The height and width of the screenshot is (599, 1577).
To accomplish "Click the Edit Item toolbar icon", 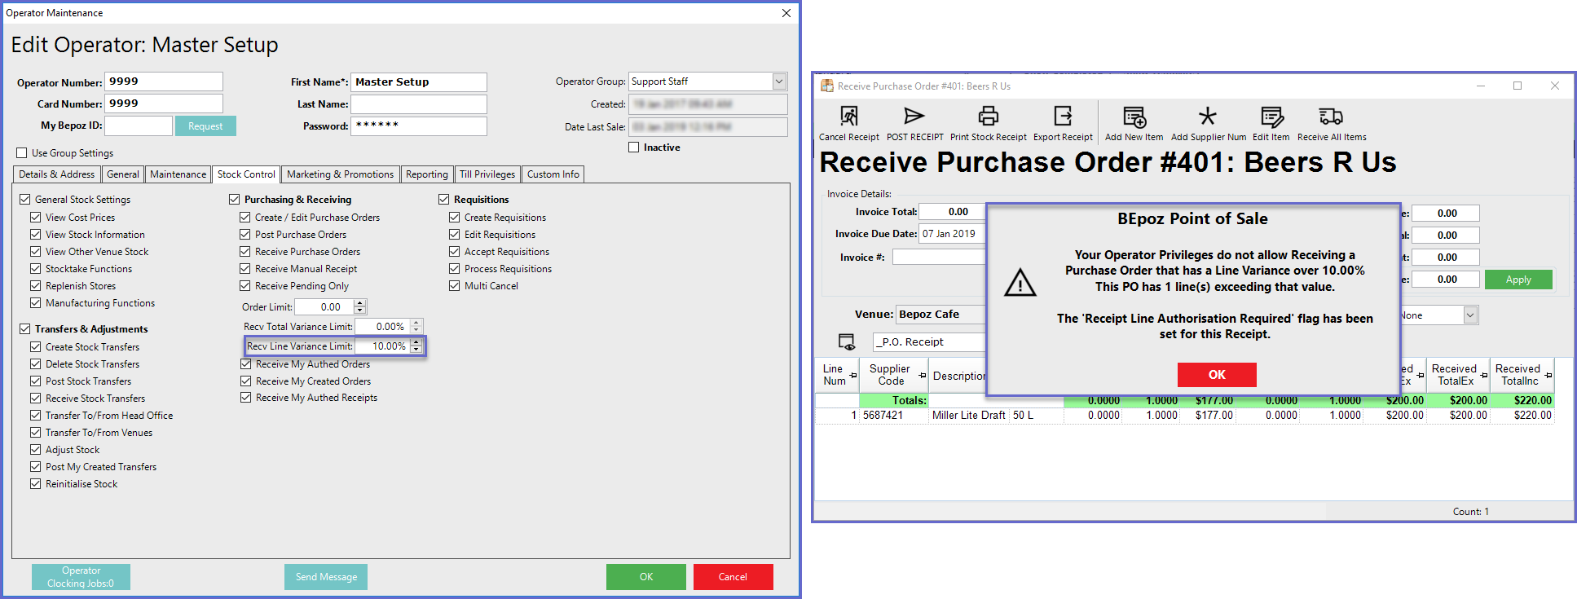I will pyautogui.click(x=1271, y=116).
